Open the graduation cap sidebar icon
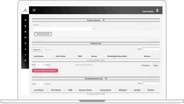184x104 pixels. point(25,20)
